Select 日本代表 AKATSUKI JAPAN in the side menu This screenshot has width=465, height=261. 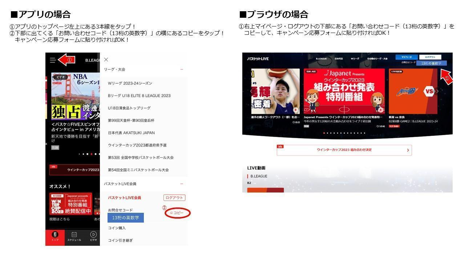pyautogui.click(x=131, y=133)
